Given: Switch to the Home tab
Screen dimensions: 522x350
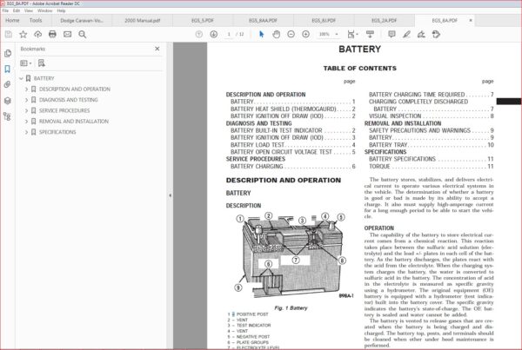Looking at the screenshot, I should coord(12,20).
